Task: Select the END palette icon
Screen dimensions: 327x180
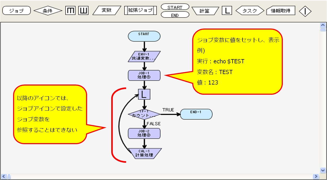Action: [175, 15]
